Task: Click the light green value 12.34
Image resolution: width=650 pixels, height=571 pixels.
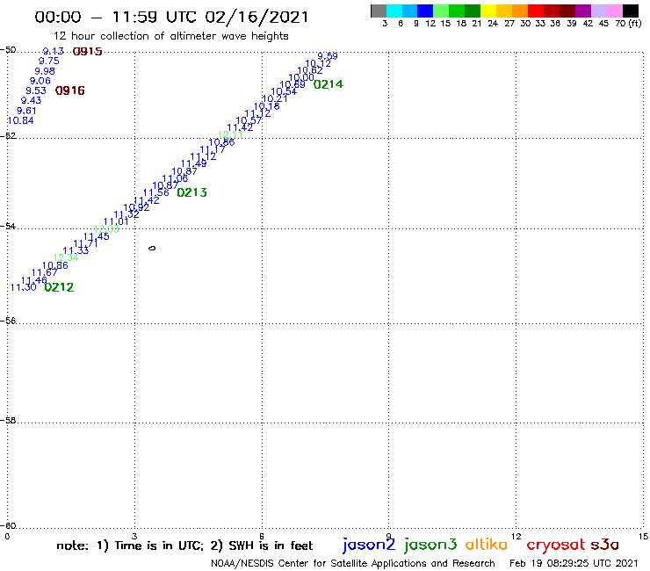Action: tap(66, 257)
